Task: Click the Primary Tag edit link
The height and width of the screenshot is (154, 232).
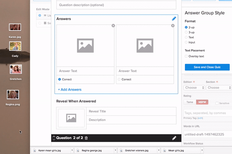Action: 200,118
